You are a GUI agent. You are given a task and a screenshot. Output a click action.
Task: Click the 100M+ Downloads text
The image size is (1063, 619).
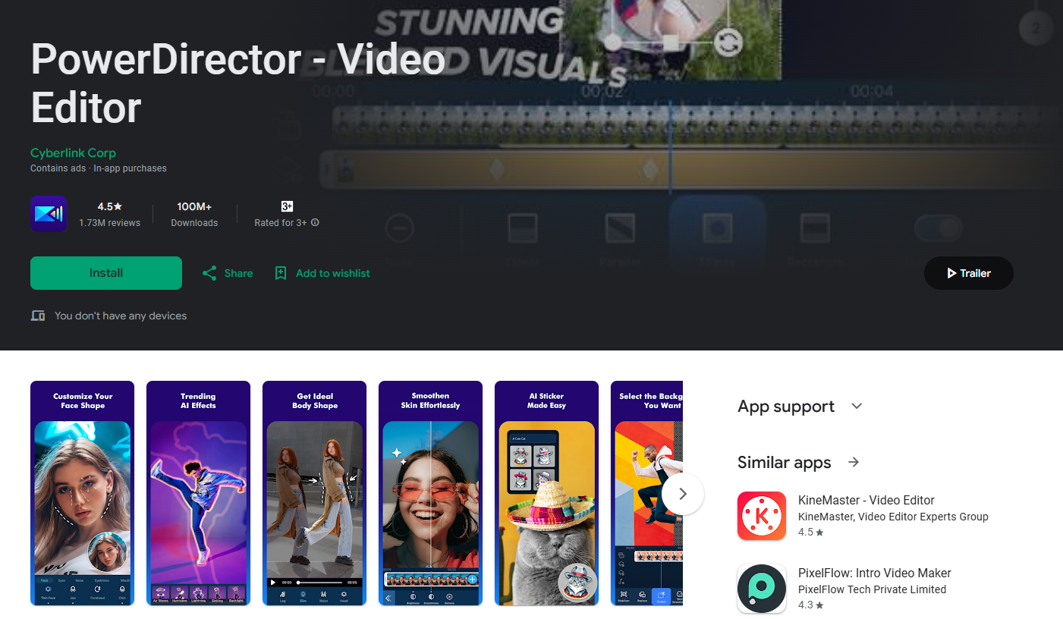coord(194,214)
